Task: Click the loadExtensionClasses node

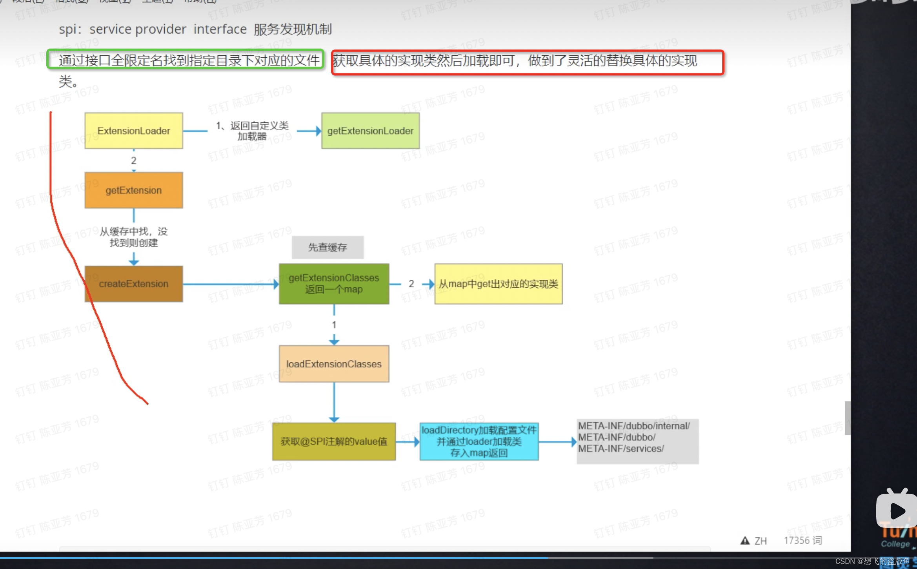Action: point(334,363)
